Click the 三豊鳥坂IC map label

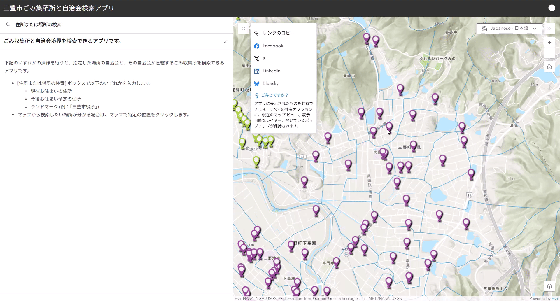495,288
